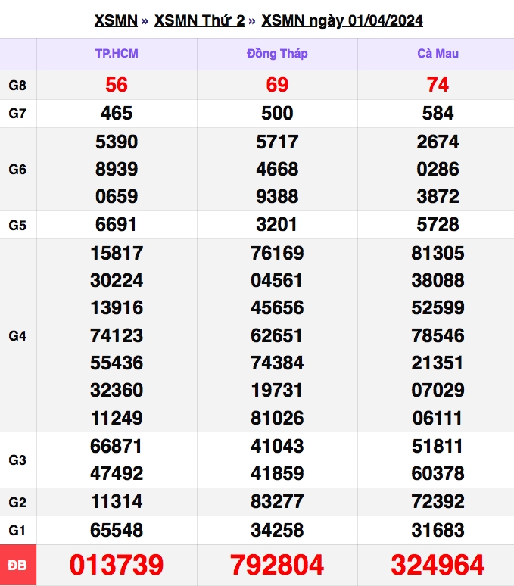Click G4 number 15817
Image resolution: width=514 pixels, height=586 pixels.
117,254
